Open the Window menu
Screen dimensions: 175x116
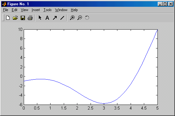coord(61,10)
